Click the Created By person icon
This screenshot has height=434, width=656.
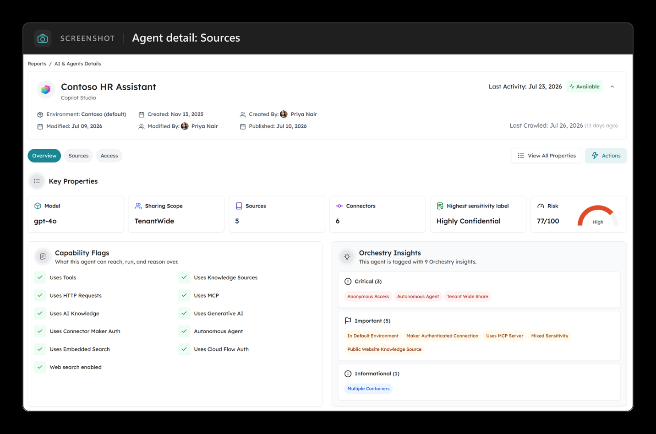243,114
